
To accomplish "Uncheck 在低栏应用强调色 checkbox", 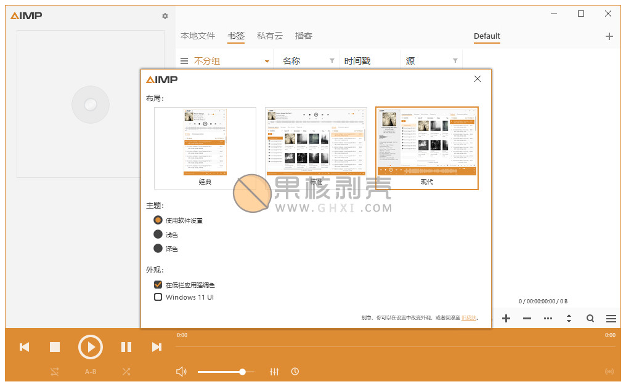I will pos(158,285).
